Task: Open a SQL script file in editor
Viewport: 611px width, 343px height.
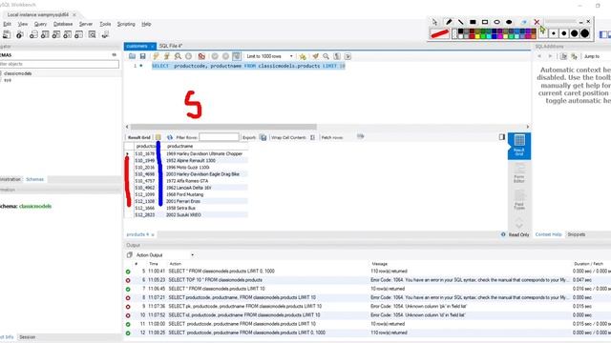Action: tap(132, 56)
